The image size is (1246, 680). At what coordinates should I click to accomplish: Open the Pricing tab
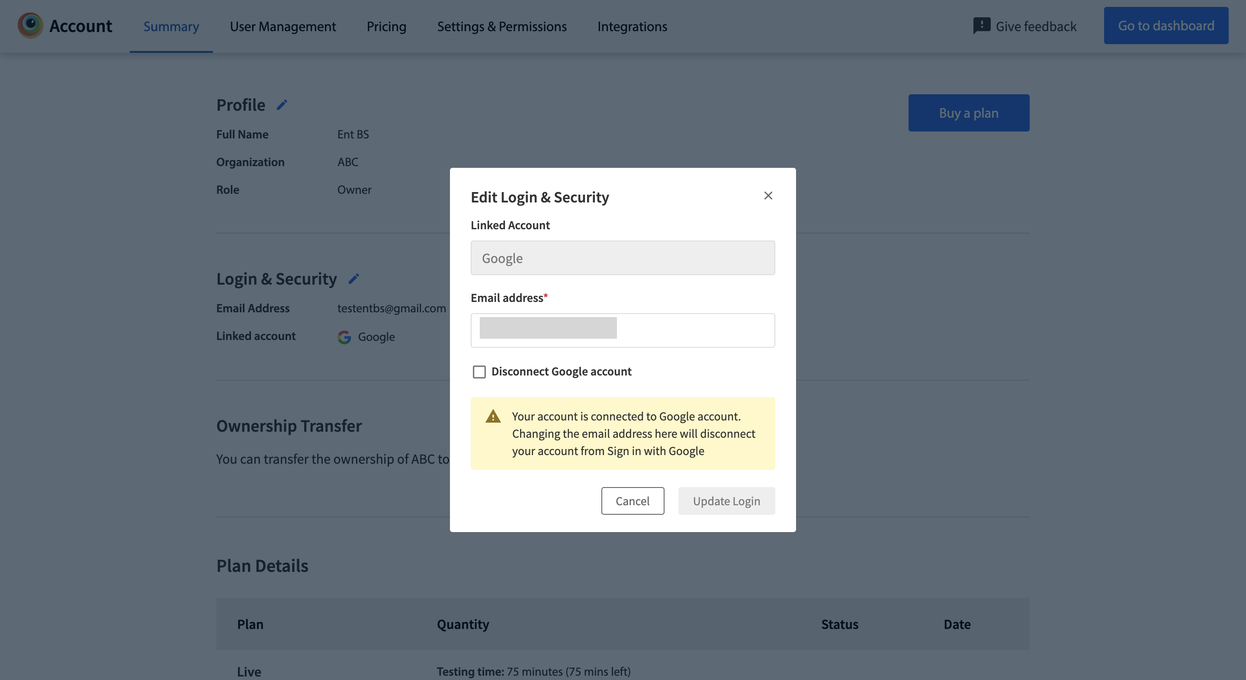pos(386,26)
